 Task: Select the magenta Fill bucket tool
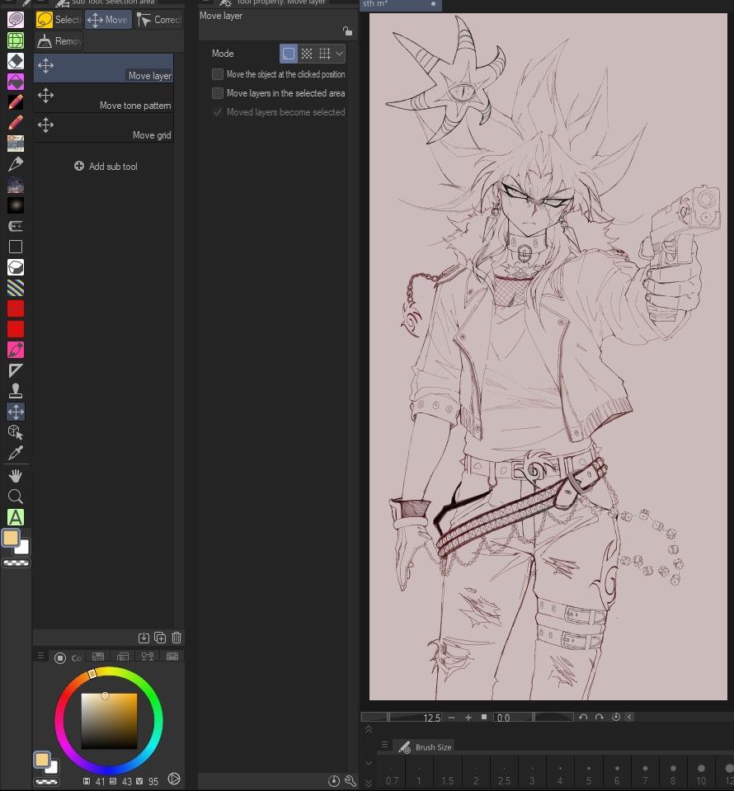pyautogui.click(x=16, y=82)
